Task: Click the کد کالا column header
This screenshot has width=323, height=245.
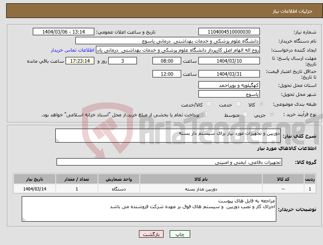Action: coord(283,179)
